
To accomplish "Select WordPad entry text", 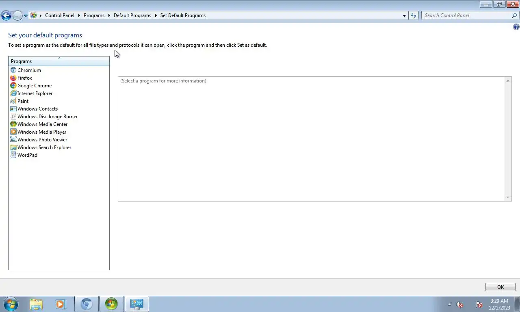I will click(27, 155).
